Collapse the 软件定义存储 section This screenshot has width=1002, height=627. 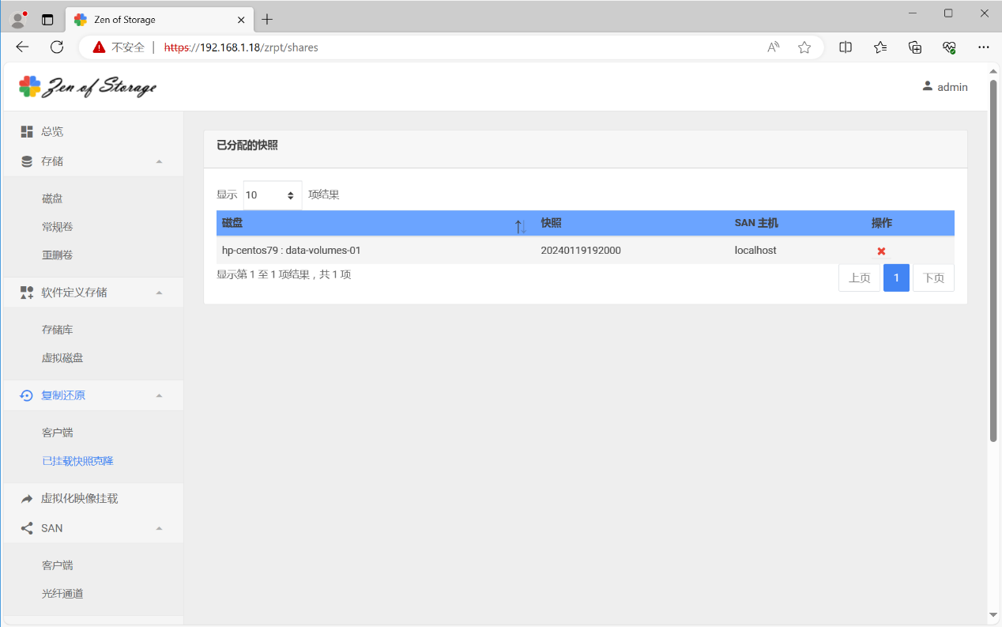coord(159,293)
